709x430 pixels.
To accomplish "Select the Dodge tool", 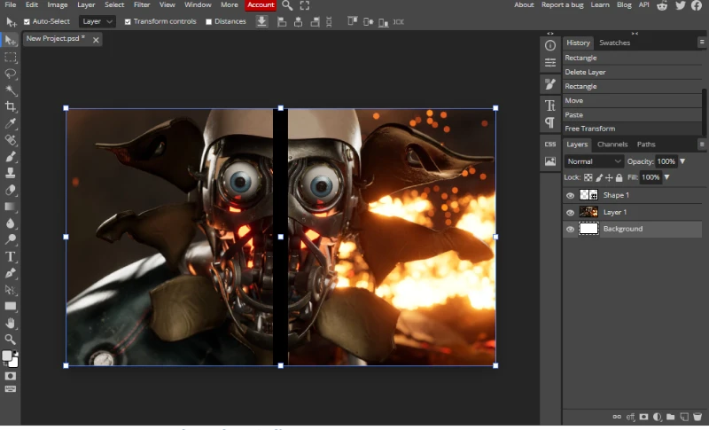I will (x=10, y=239).
